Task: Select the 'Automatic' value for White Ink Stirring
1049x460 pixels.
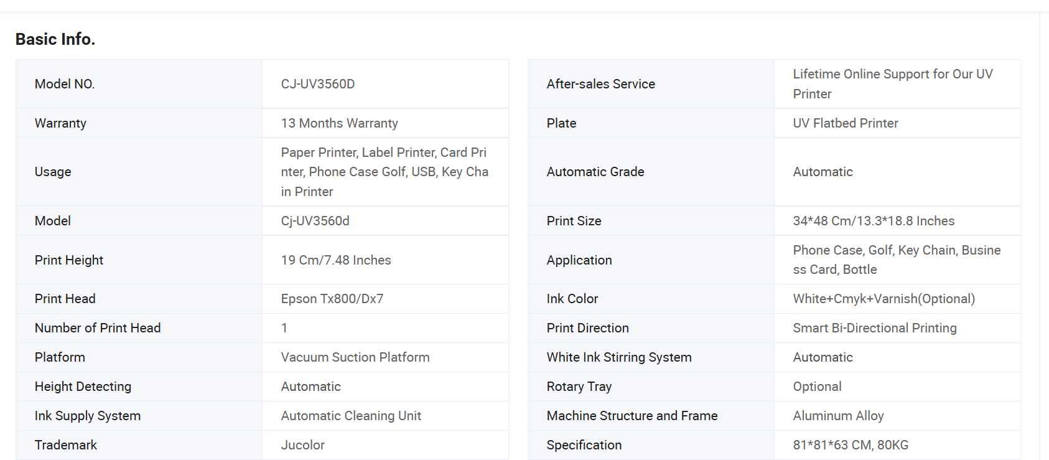Action: pos(823,357)
